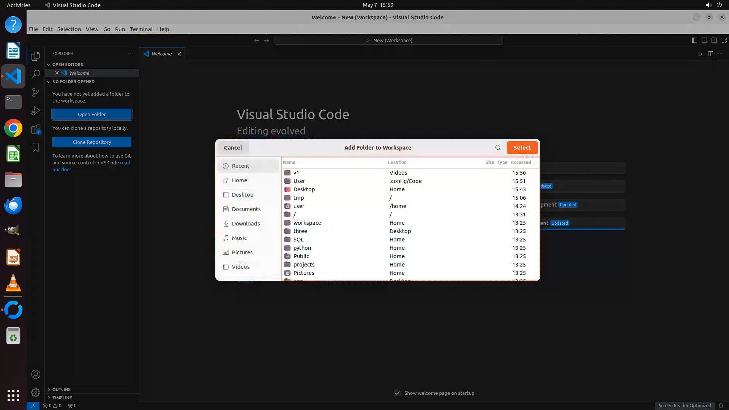Click the search icon in folder dialog
729x410 pixels.
pos(498,148)
